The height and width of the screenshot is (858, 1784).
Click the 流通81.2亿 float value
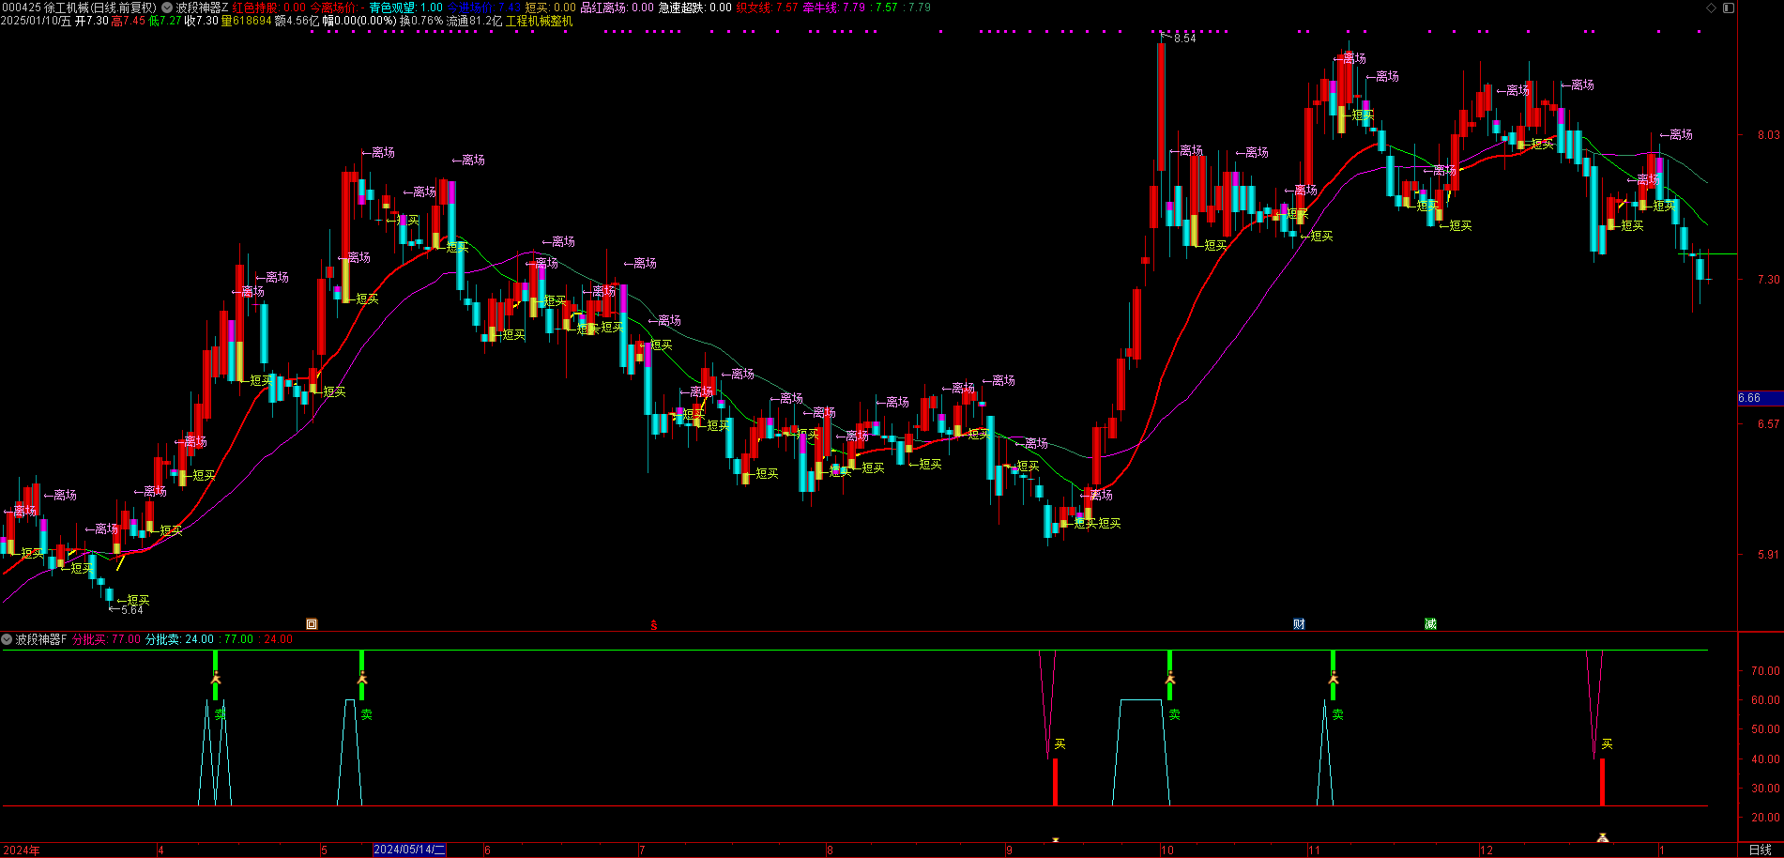[474, 21]
